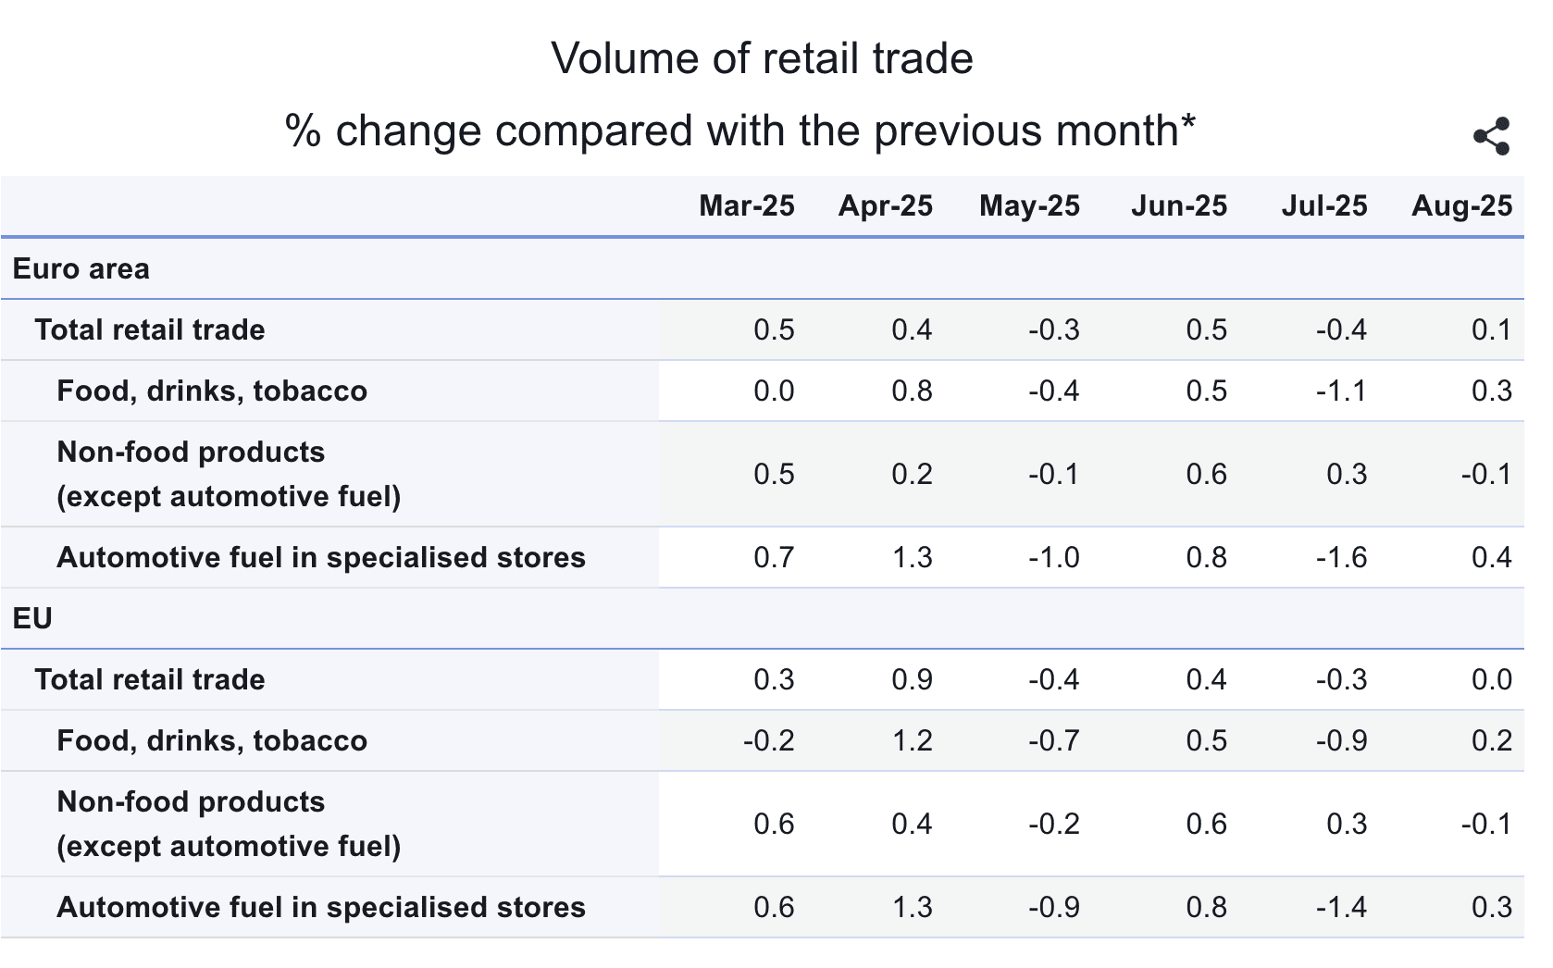Select Euro area Total retail trade row label
The height and width of the screenshot is (968, 1553).
pyautogui.click(x=150, y=329)
